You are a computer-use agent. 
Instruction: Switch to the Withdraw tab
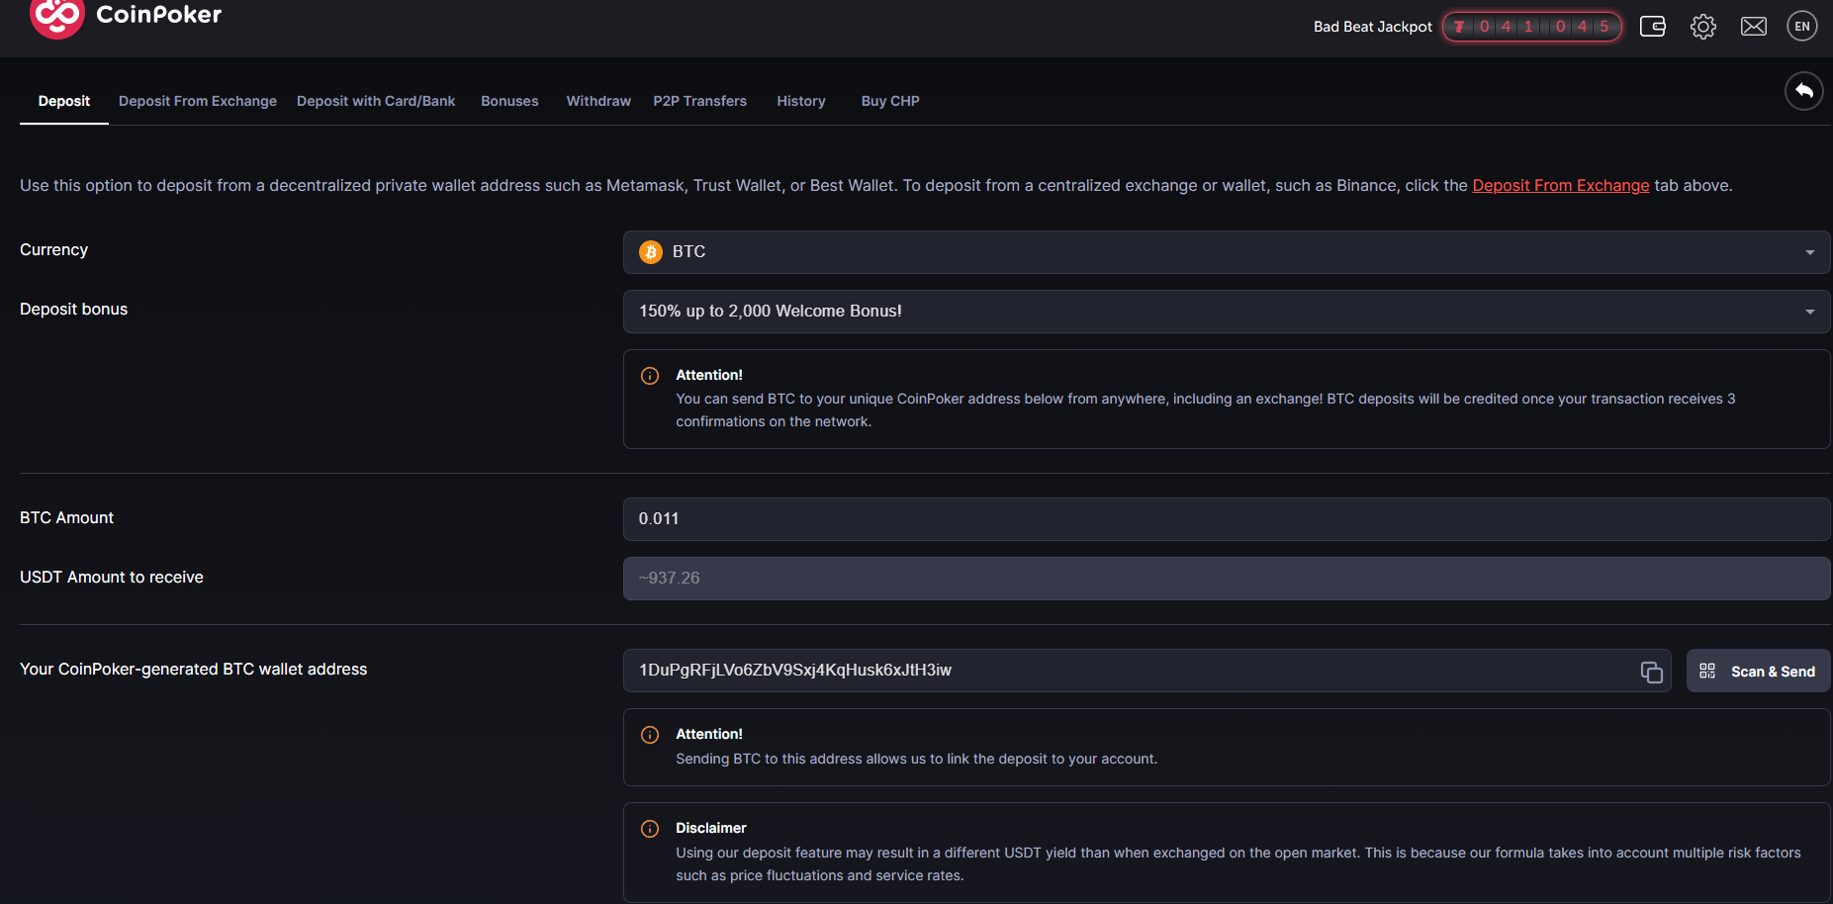597,101
